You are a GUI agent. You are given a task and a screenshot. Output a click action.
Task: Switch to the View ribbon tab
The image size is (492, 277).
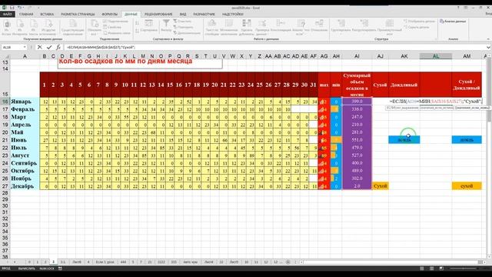(183, 14)
